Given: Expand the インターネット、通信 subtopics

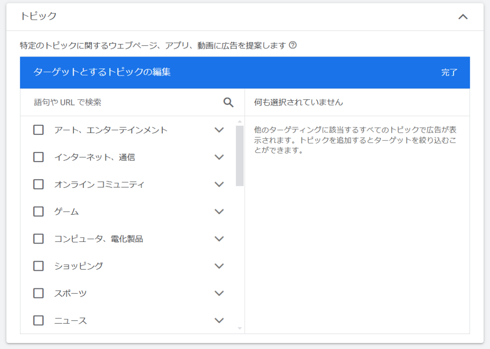Looking at the screenshot, I should click(x=219, y=157).
